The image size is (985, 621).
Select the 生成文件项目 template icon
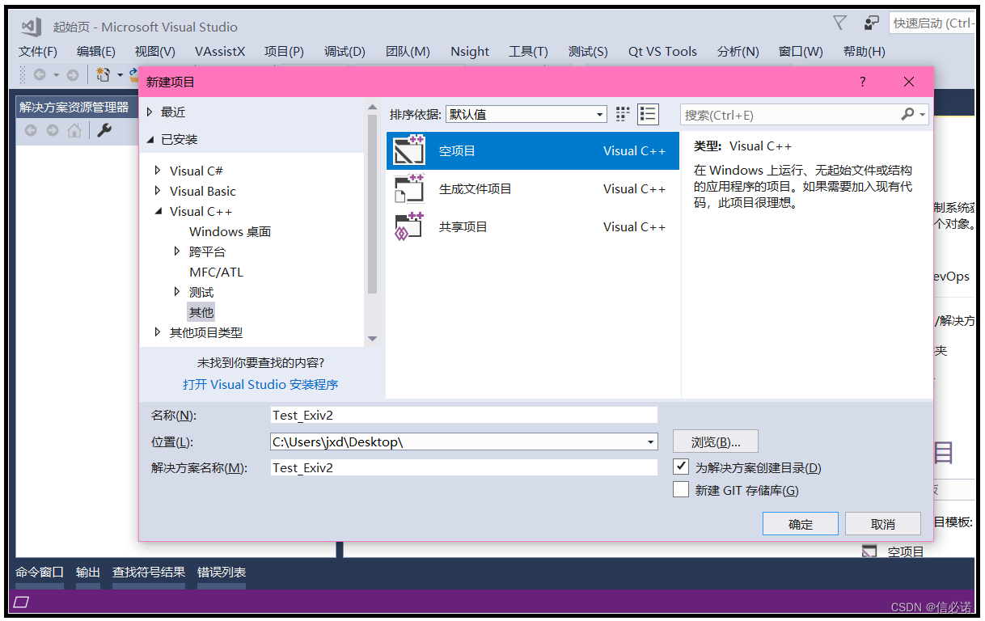pyautogui.click(x=409, y=188)
